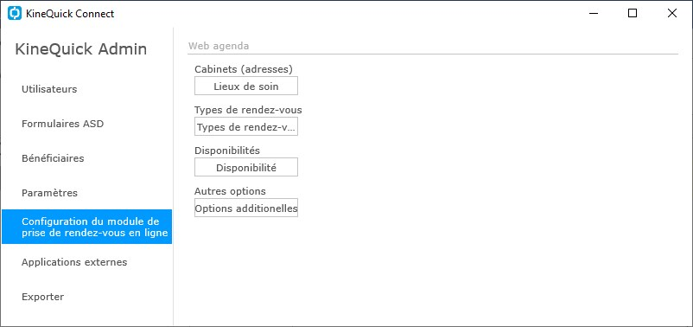Maximize the KineQuick Connect window
The height and width of the screenshot is (327, 693).
click(x=633, y=14)
